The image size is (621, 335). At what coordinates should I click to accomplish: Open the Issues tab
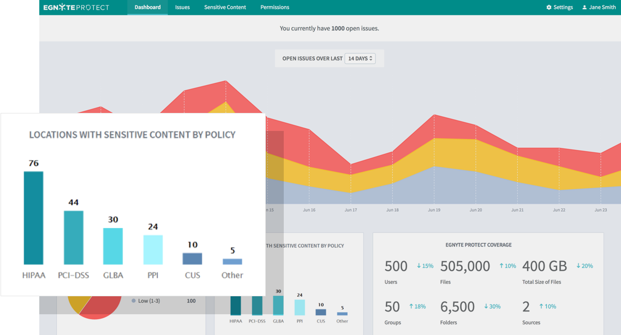[182, 8]
